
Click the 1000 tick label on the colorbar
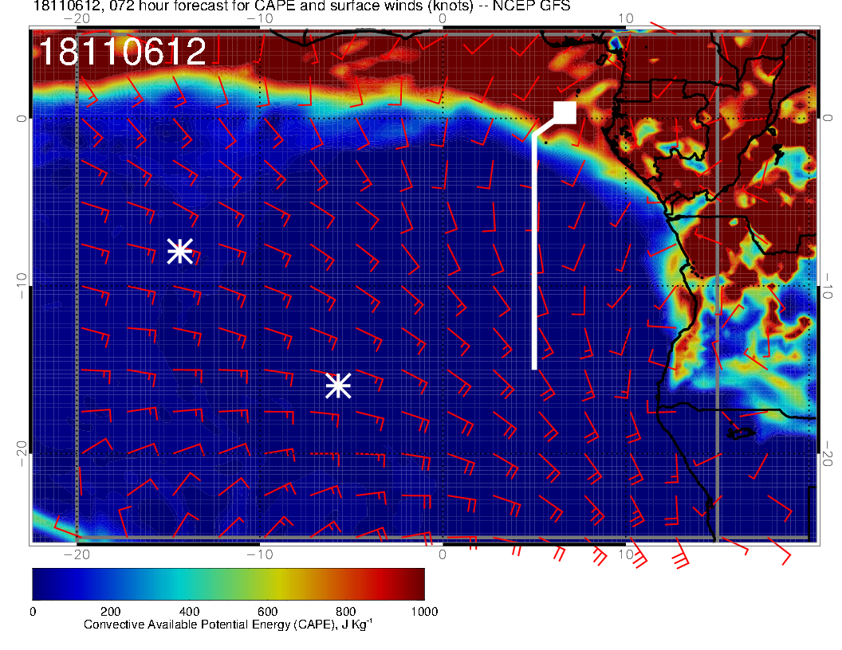(x=423, y=612)
